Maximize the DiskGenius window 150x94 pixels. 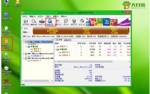[122, 12]
